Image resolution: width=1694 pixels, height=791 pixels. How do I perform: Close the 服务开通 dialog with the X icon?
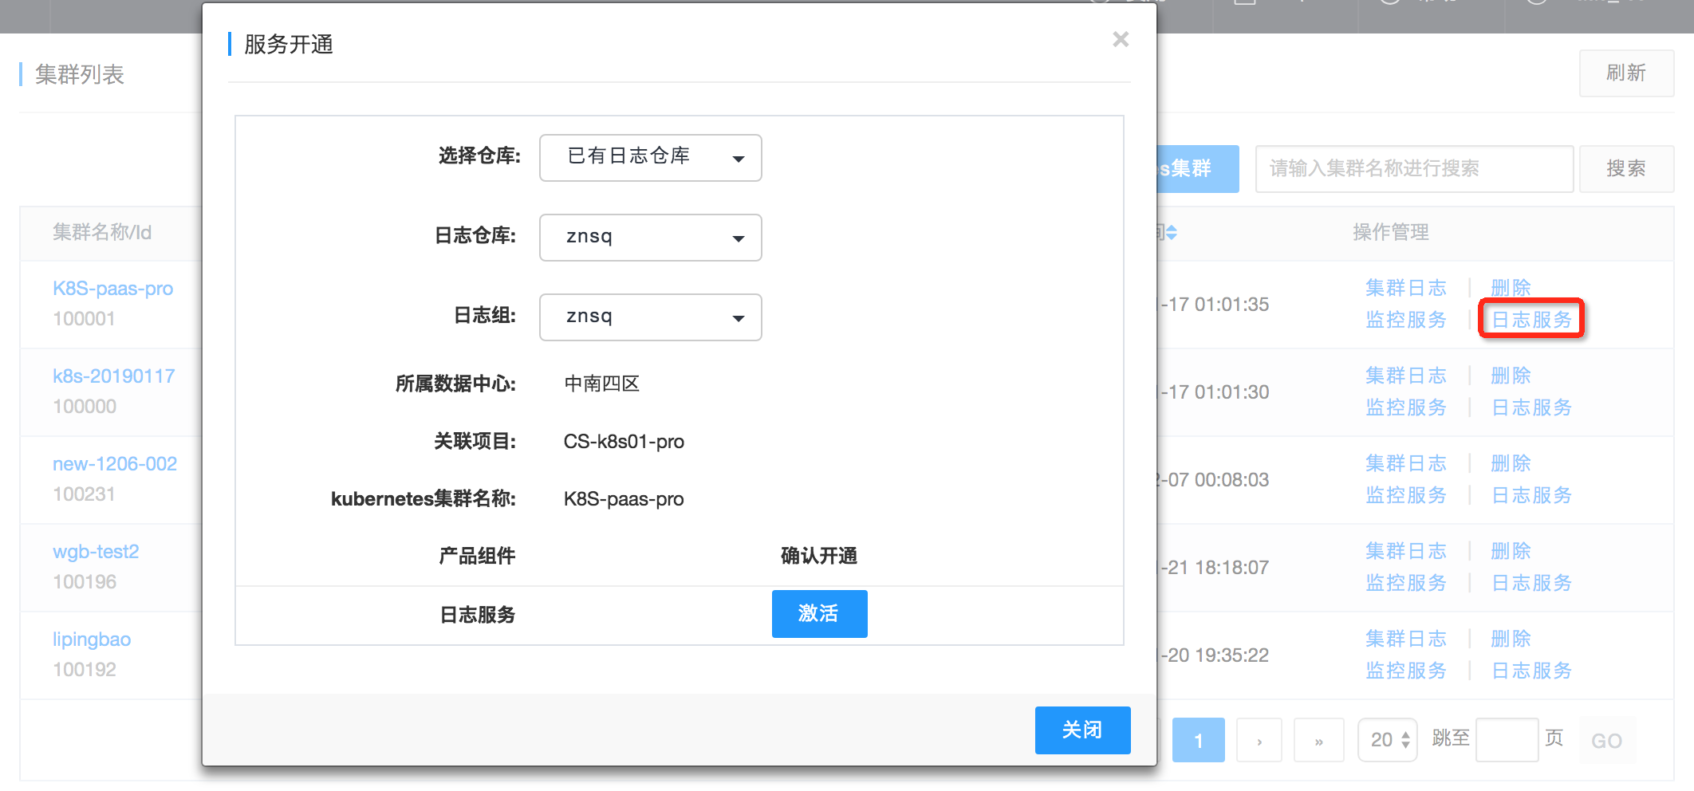(x=1121, y=39)
